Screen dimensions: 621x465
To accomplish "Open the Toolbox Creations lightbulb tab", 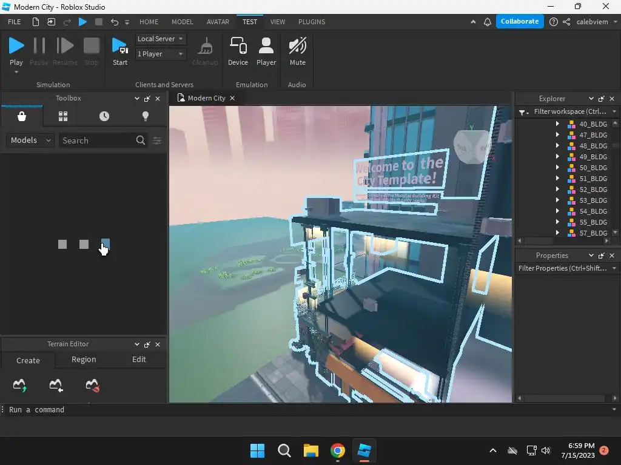I will [x=146, y=116].
